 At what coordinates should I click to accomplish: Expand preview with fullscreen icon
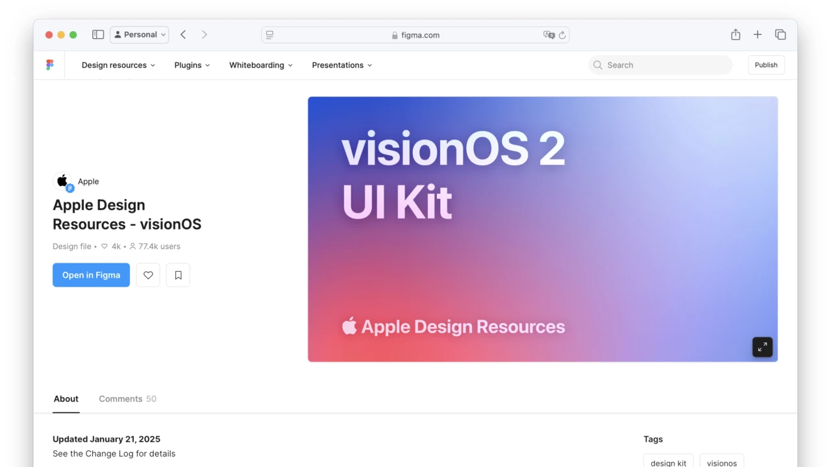tap(762, 346)
